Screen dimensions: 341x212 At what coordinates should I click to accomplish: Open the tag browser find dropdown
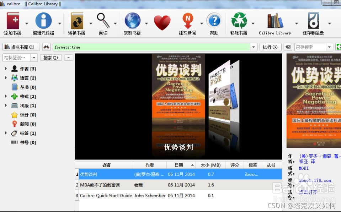tap(34, 58)
